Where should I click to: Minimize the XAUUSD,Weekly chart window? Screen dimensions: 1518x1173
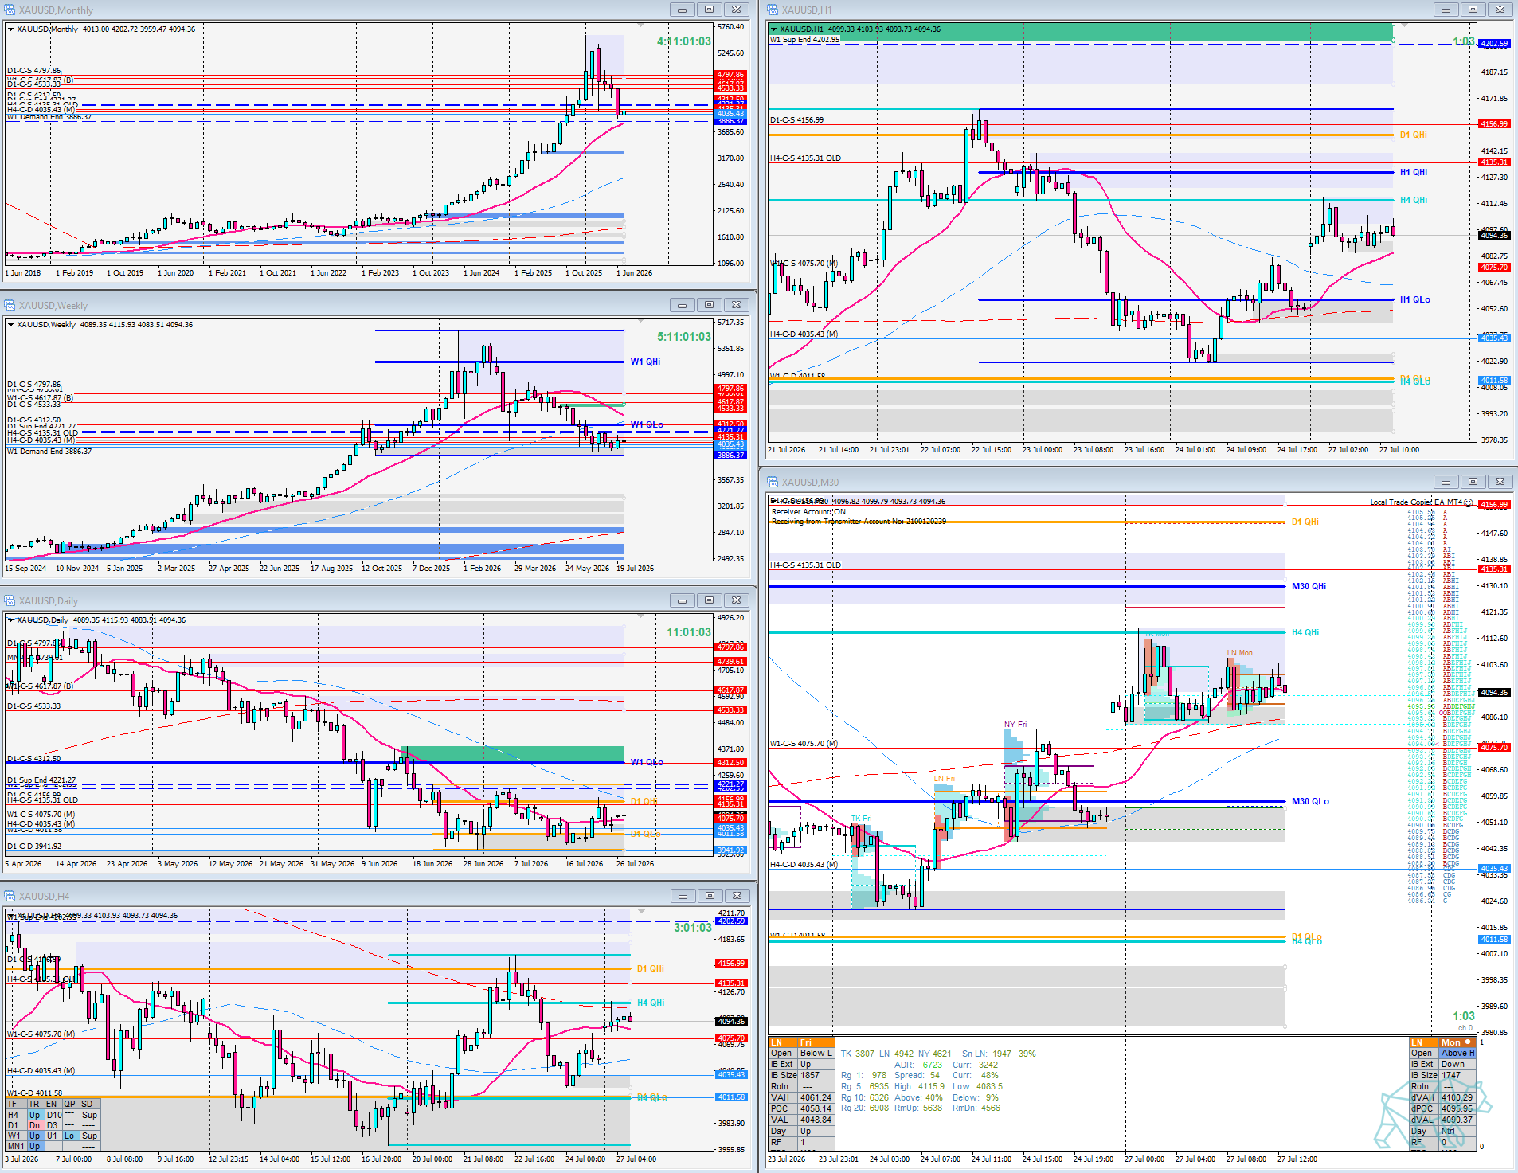[x=682, y=305]
